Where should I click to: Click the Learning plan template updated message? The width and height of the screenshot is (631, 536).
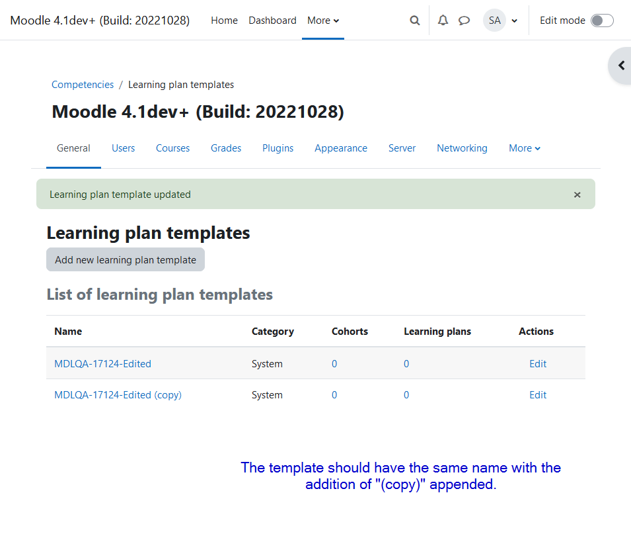(x=120, y=195)
